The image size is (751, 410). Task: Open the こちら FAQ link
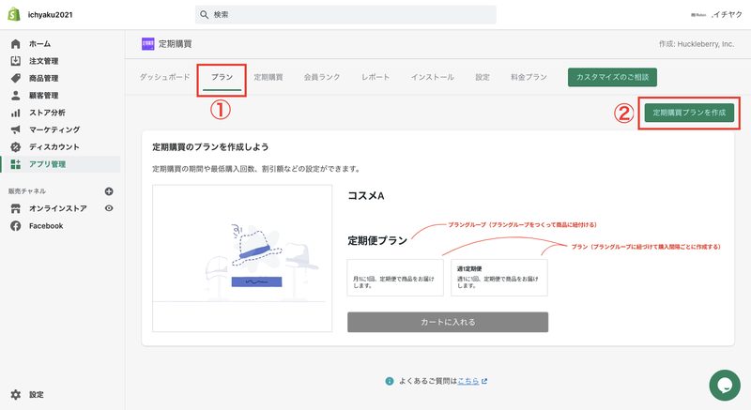[x=467, y=381]
